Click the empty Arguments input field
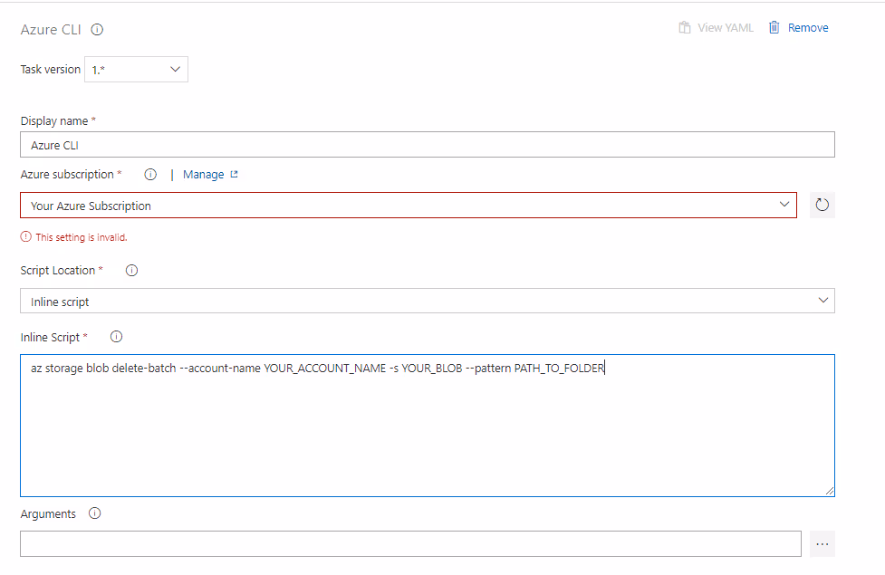 pyautogui.click(x=408, y=543)
